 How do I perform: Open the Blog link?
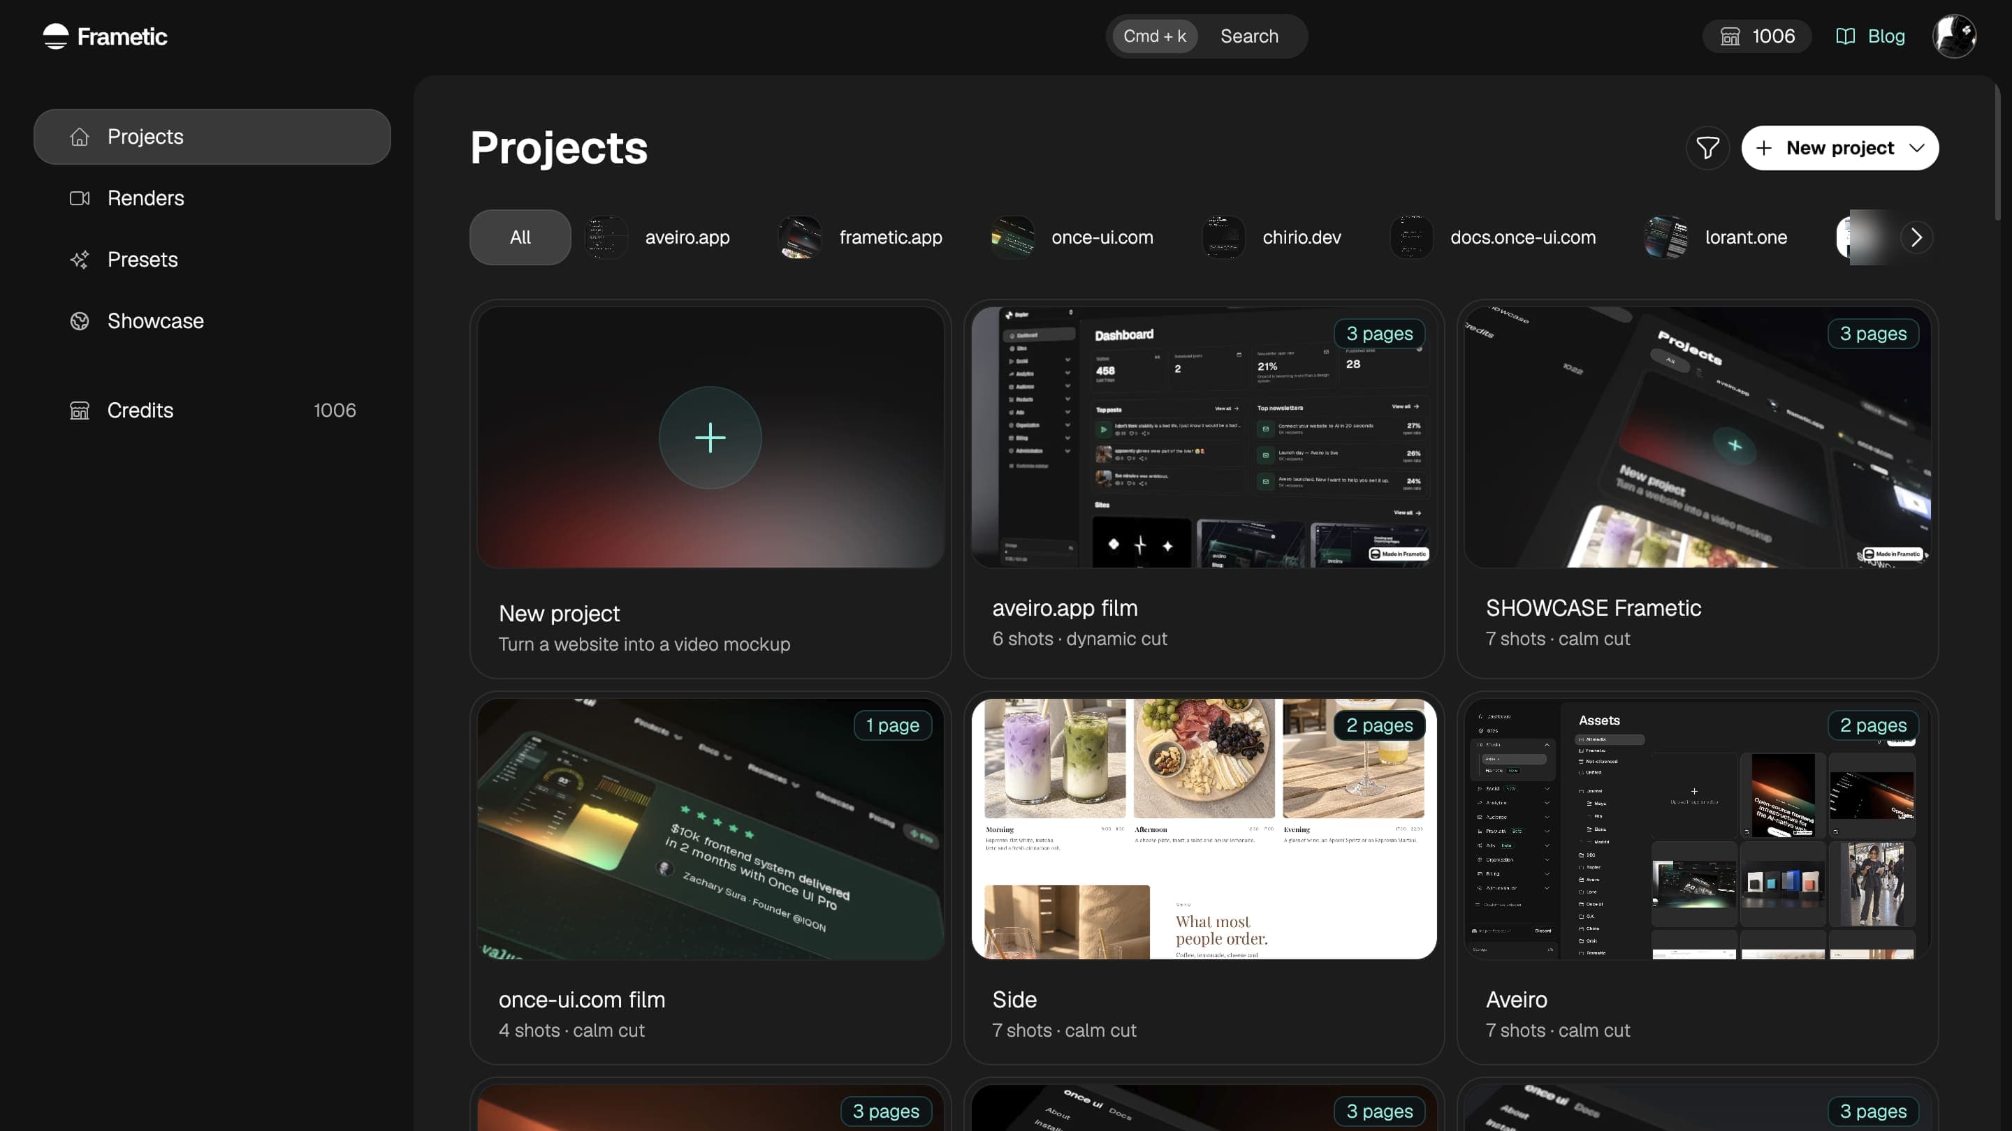[1870, 37]
